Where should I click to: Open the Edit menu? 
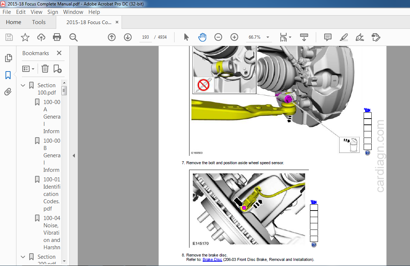tap(21, 12)
